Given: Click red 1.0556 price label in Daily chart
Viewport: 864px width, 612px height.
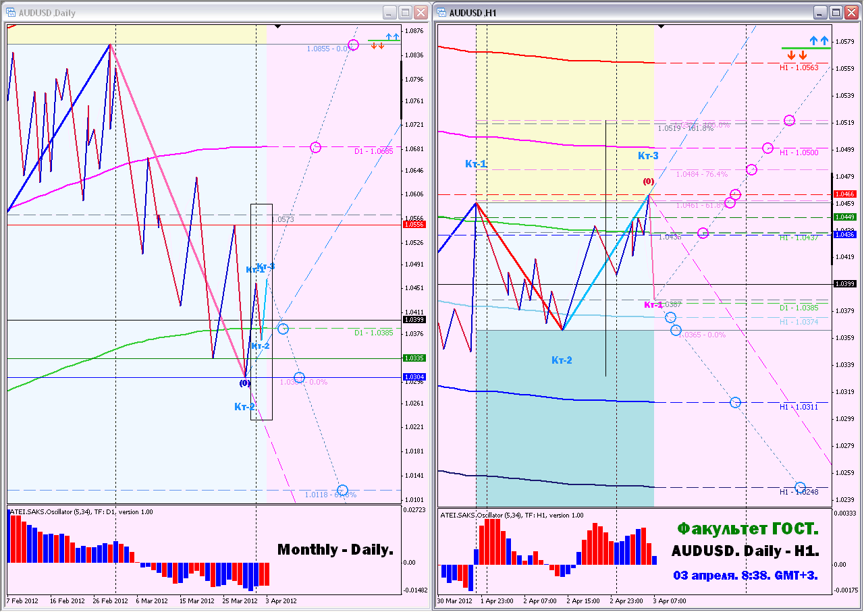Looking at the screenshot, I should (x=413, y=224).
